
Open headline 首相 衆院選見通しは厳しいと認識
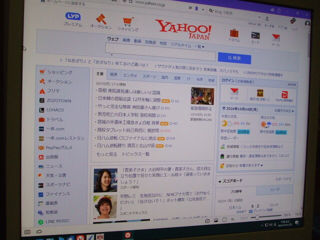point(129,91)
